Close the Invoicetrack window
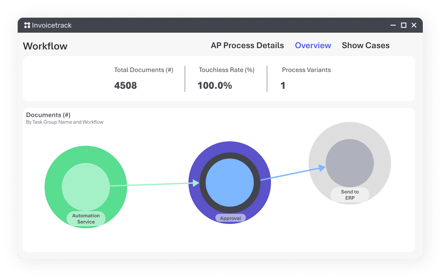The image size is (444, 280). (x=414, y=26)
